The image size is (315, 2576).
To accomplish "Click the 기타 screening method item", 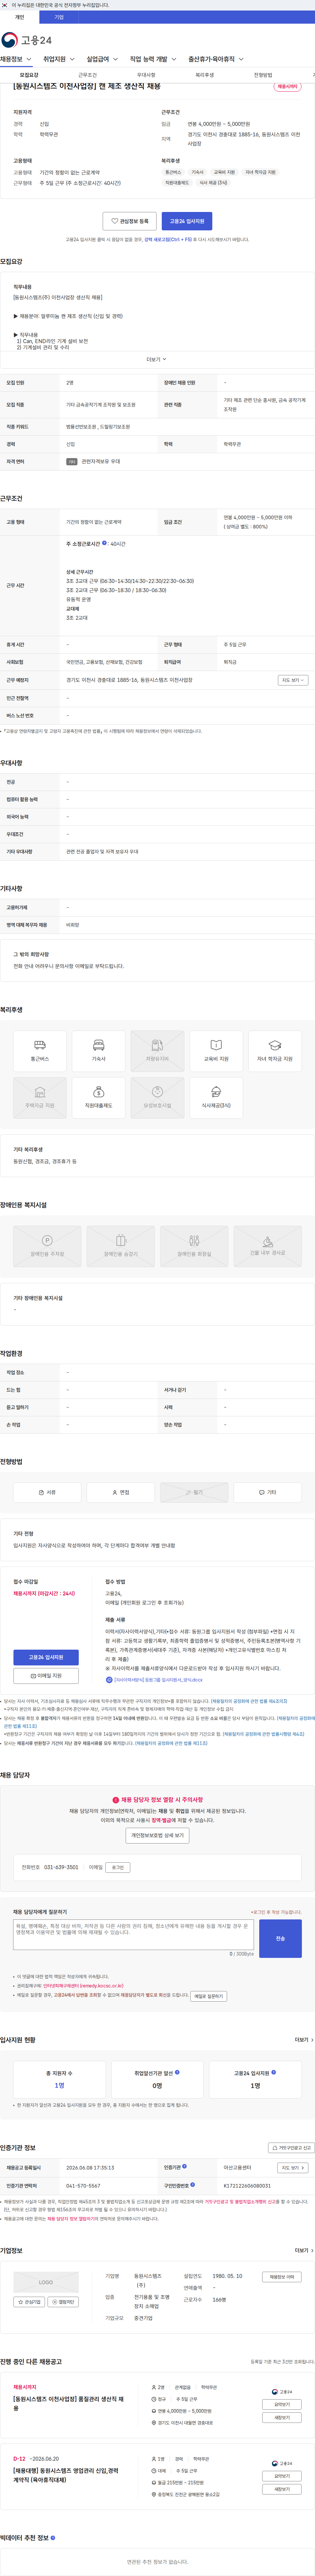I will point(268,1492).
